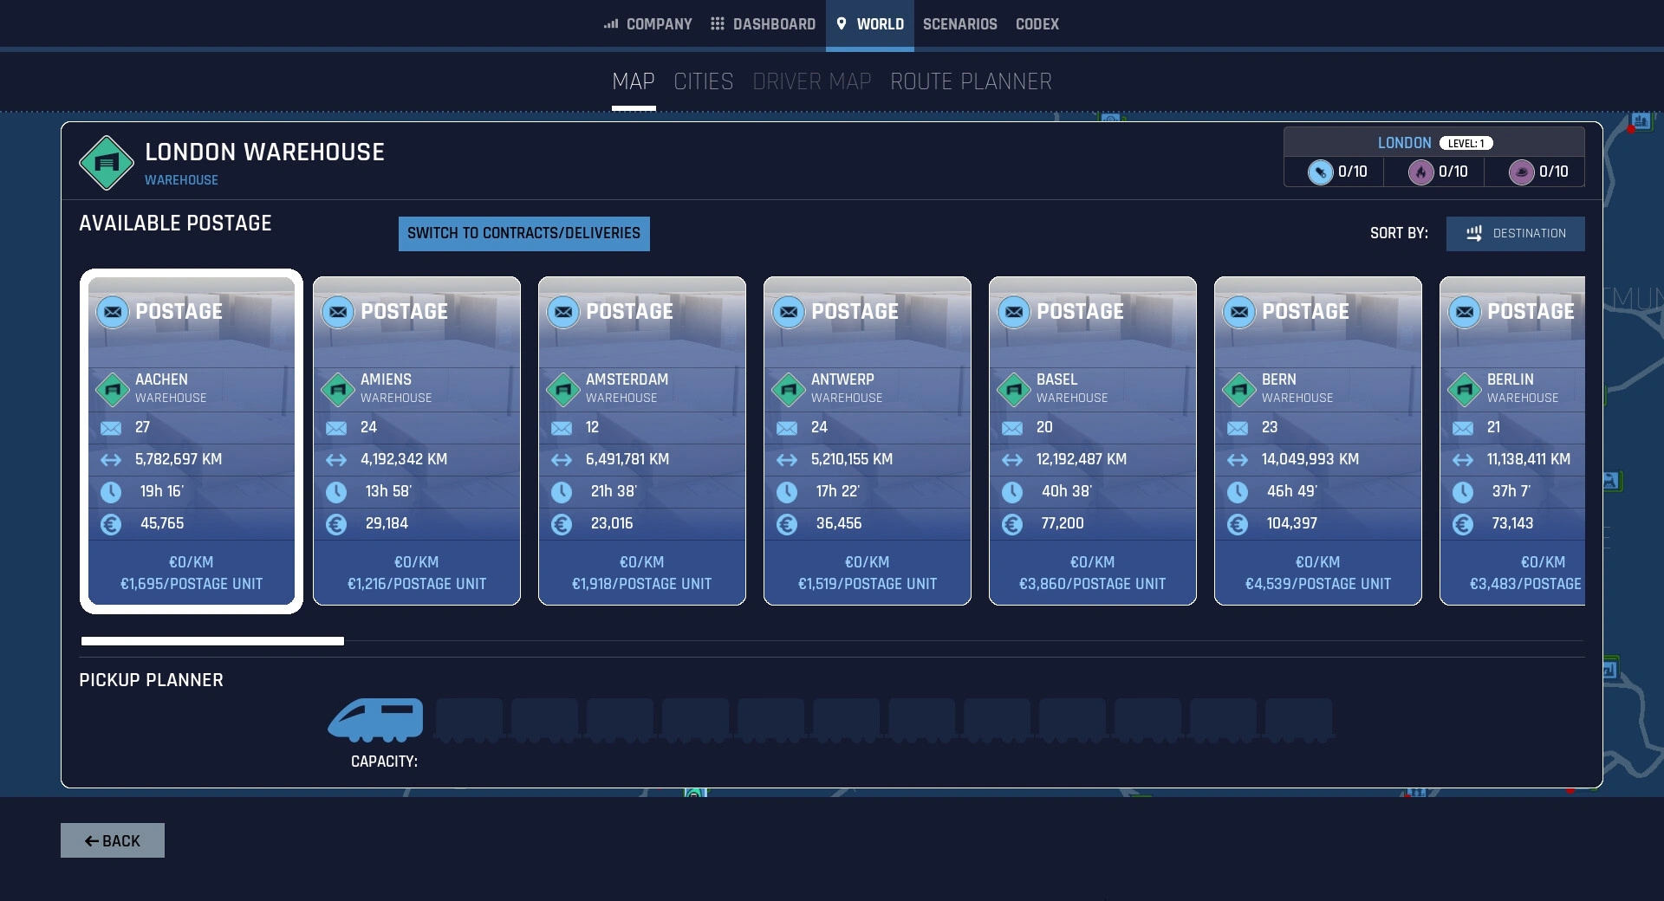Switch to the Cities tab
The image size is (1664, 901).
tap(703, 82)
